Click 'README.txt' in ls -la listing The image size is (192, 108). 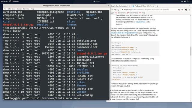85,76
